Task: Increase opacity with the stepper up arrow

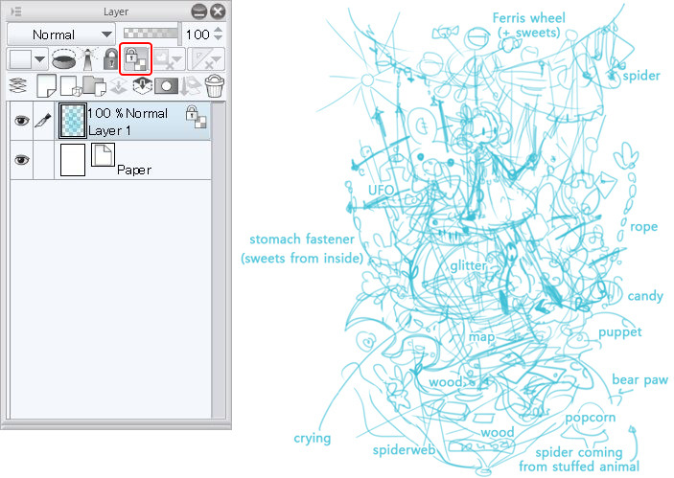Action: coord(219,30)
